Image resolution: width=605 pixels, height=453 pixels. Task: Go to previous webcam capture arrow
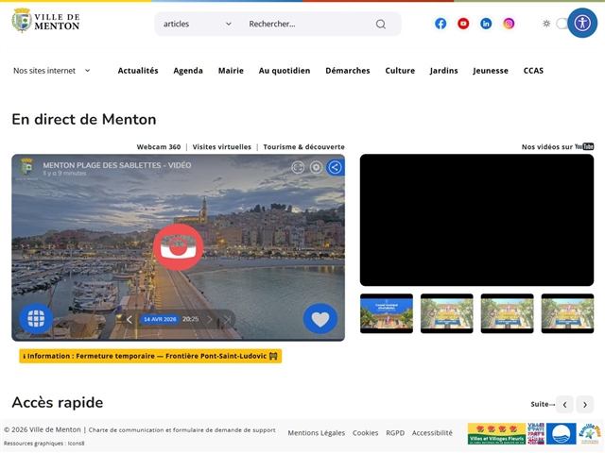(130, 319)
